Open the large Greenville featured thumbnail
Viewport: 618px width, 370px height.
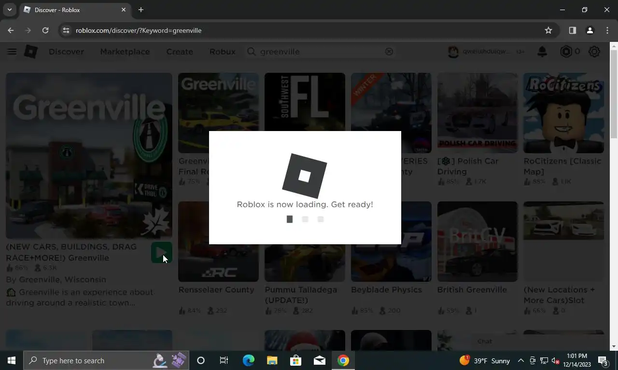click(x=89, y=156)
